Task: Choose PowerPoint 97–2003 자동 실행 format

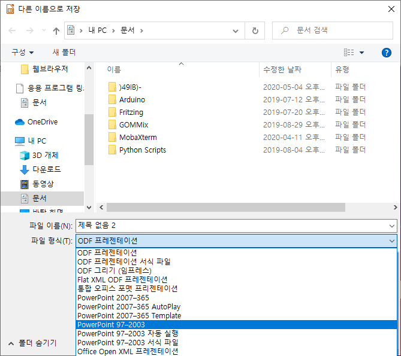Action: point(236,333)
